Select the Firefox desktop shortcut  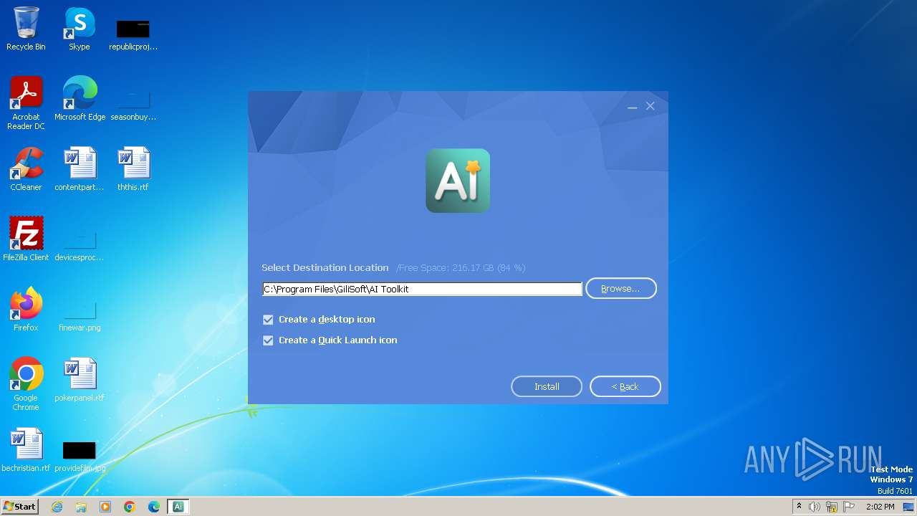tap(26, 310)
